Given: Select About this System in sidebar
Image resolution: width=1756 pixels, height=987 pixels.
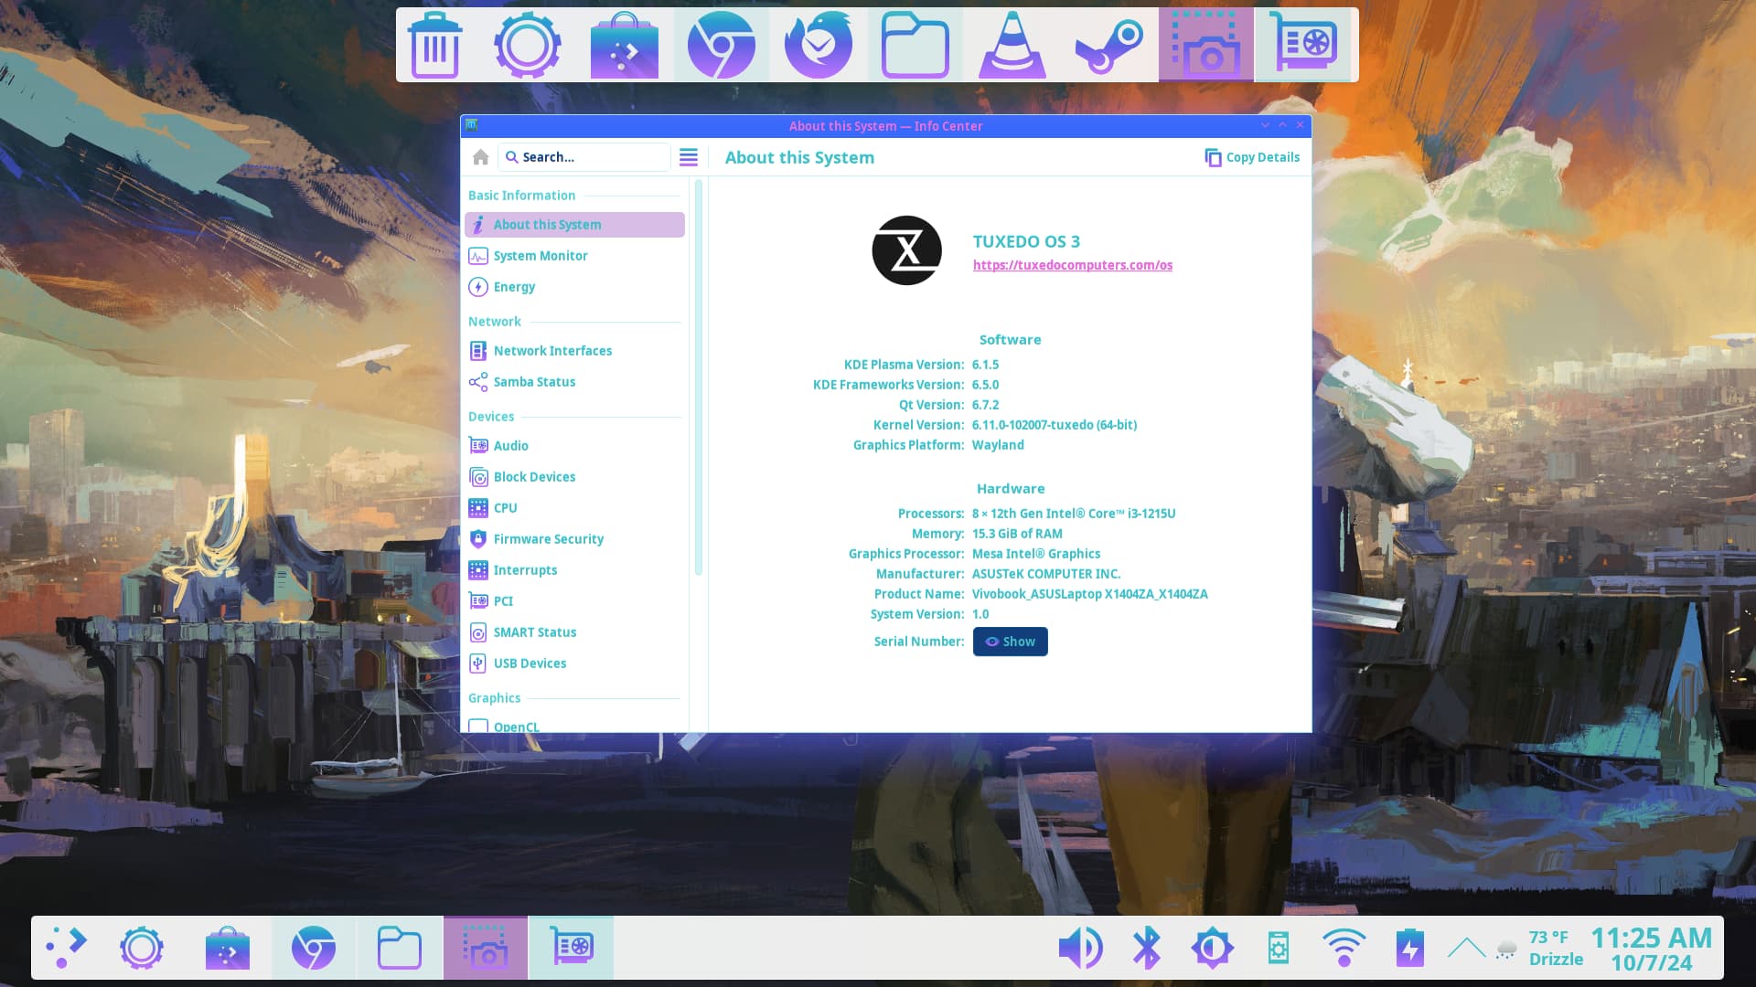Looking at the screenshot, I should (x=574, y=225).
